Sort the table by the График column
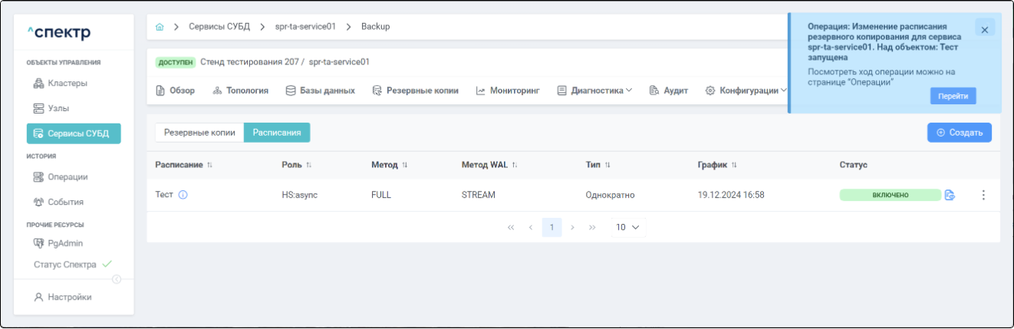The width and height of the screenshot is (1014, 329). (x=733, y=165)
